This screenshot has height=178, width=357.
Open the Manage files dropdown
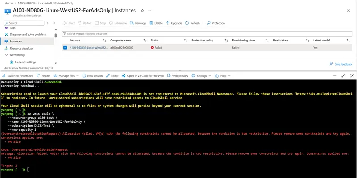tap(66, 75)
